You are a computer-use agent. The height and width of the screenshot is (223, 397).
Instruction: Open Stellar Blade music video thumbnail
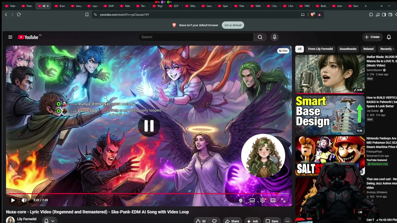tap(330, 74)
